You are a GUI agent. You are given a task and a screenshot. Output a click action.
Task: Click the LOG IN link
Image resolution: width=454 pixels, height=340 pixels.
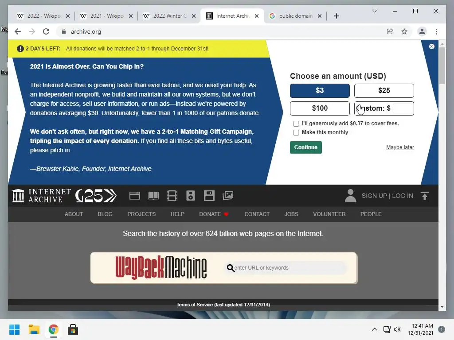click(x=403, y=196)
